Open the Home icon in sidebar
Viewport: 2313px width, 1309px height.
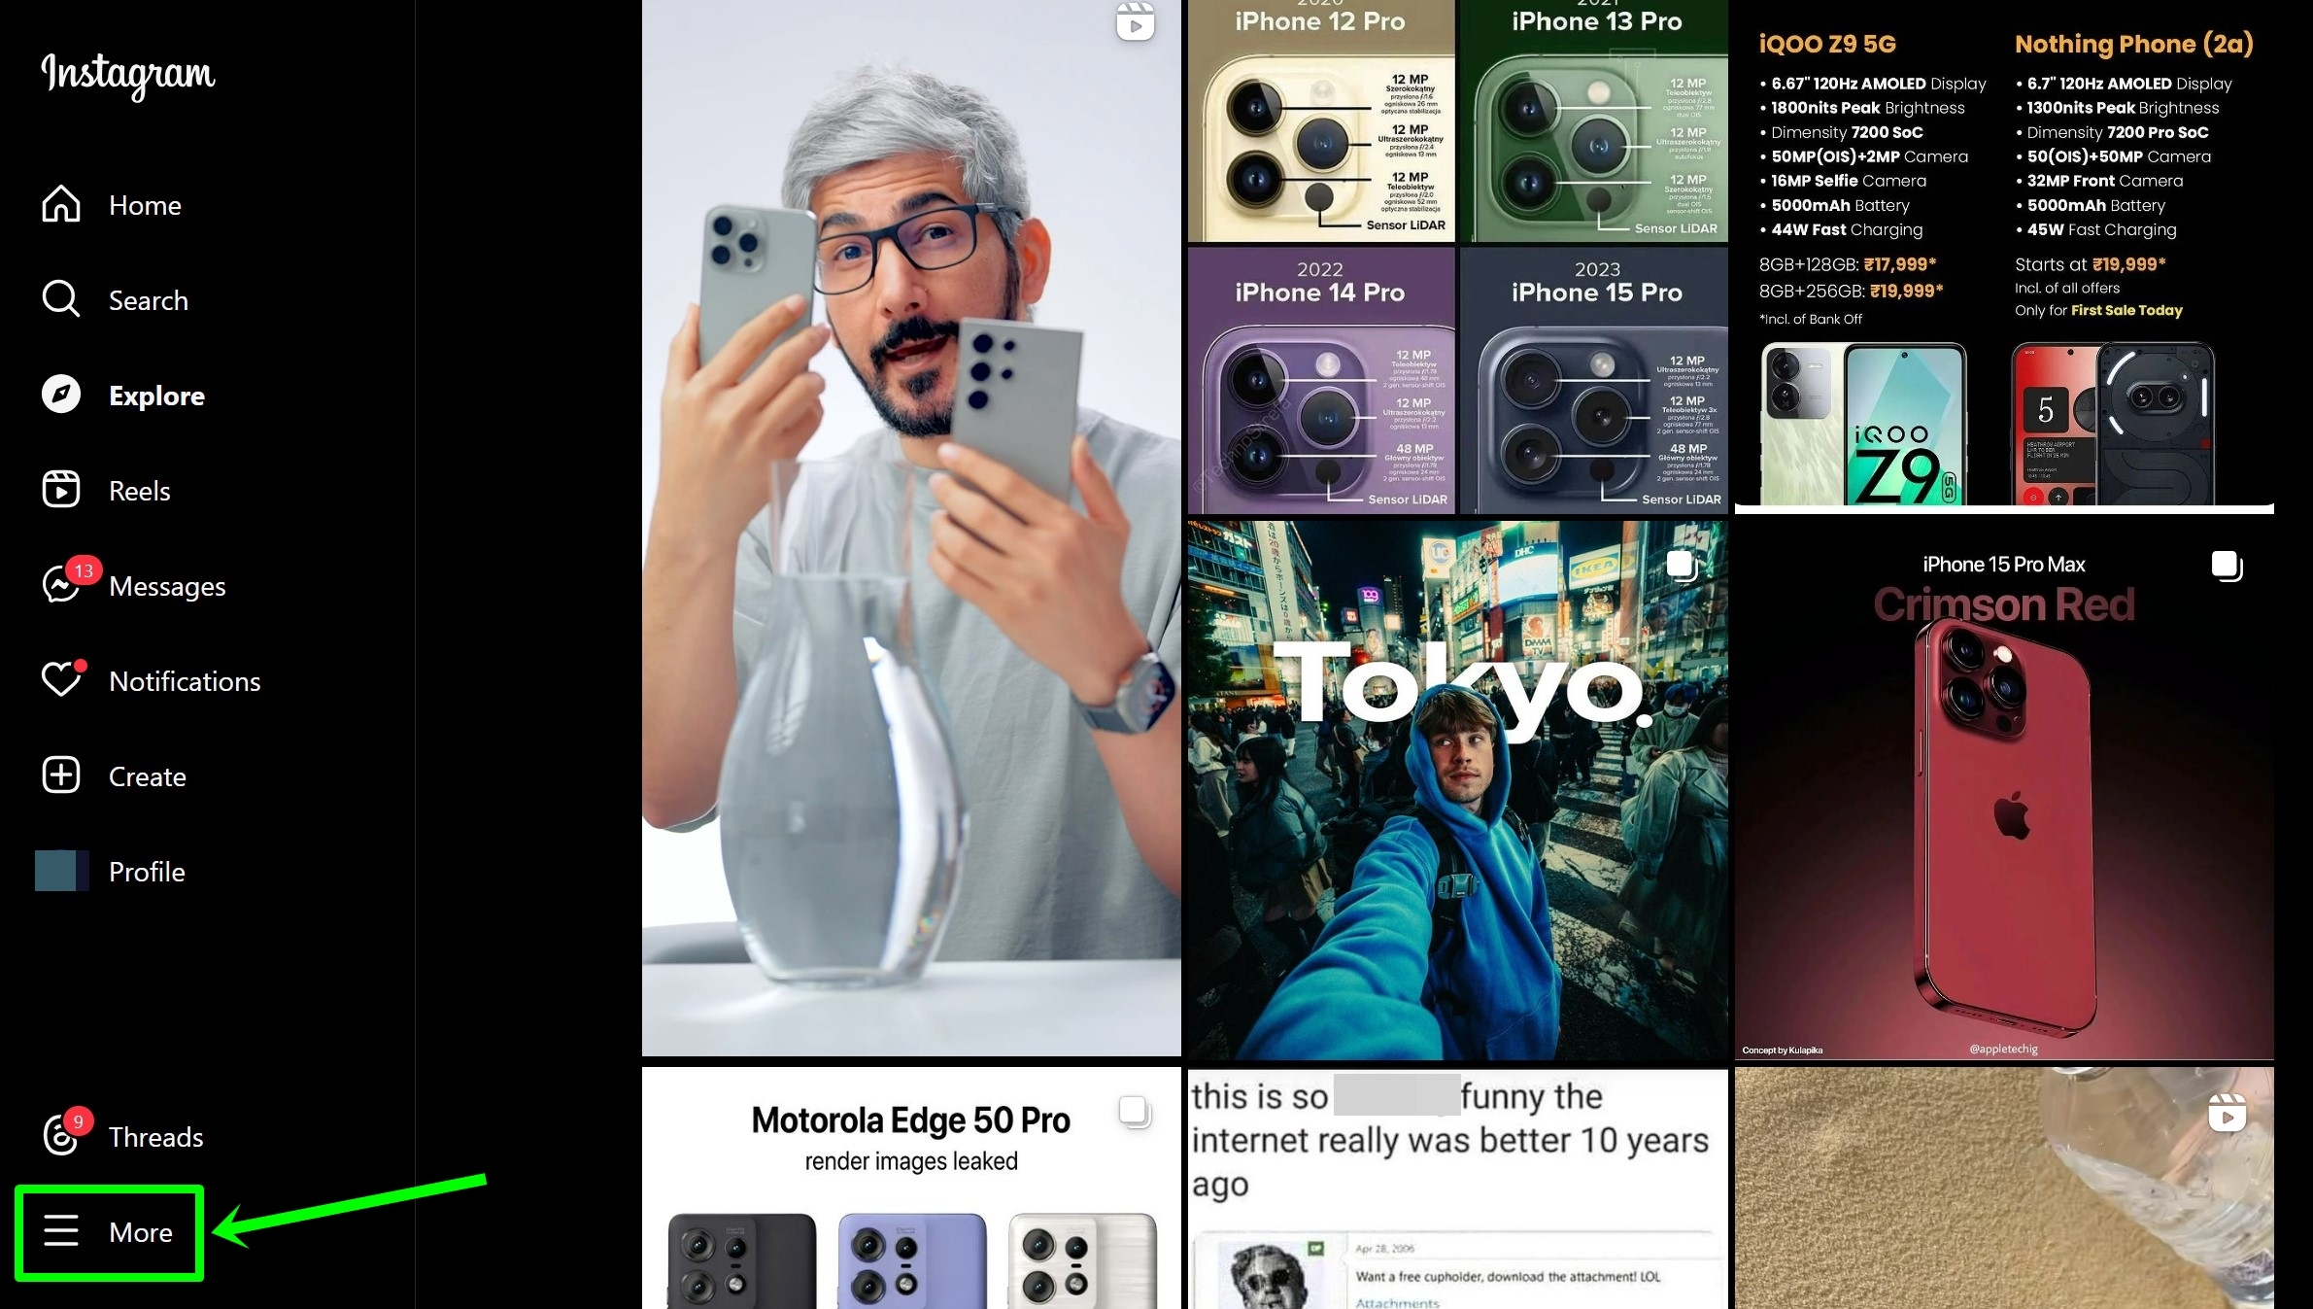tap(61, 204)
